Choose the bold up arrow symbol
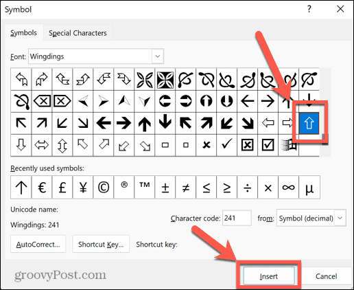354x290 pixels. [144, 123]
